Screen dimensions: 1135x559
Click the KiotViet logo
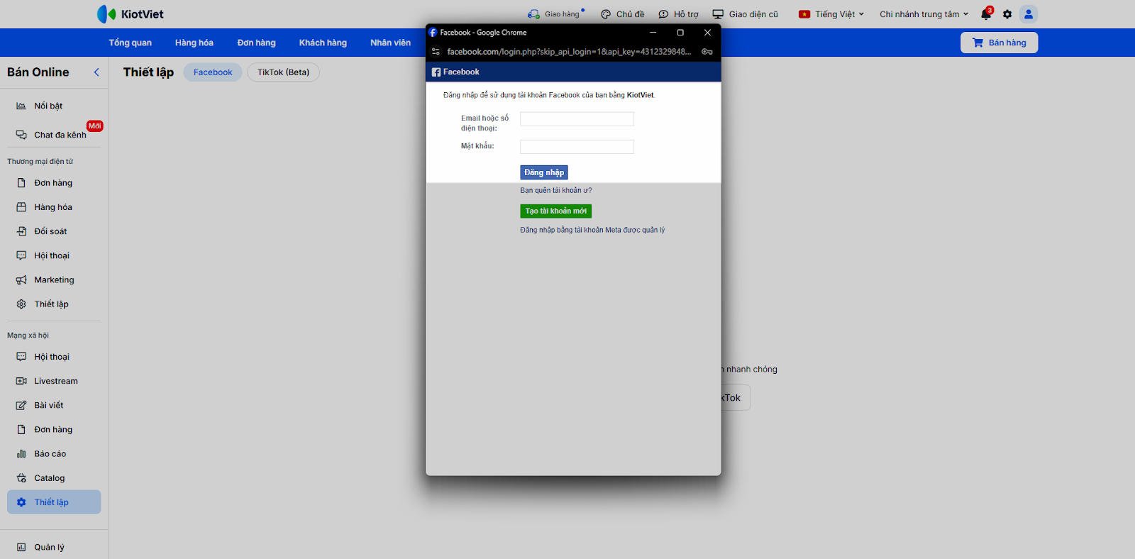131,14
